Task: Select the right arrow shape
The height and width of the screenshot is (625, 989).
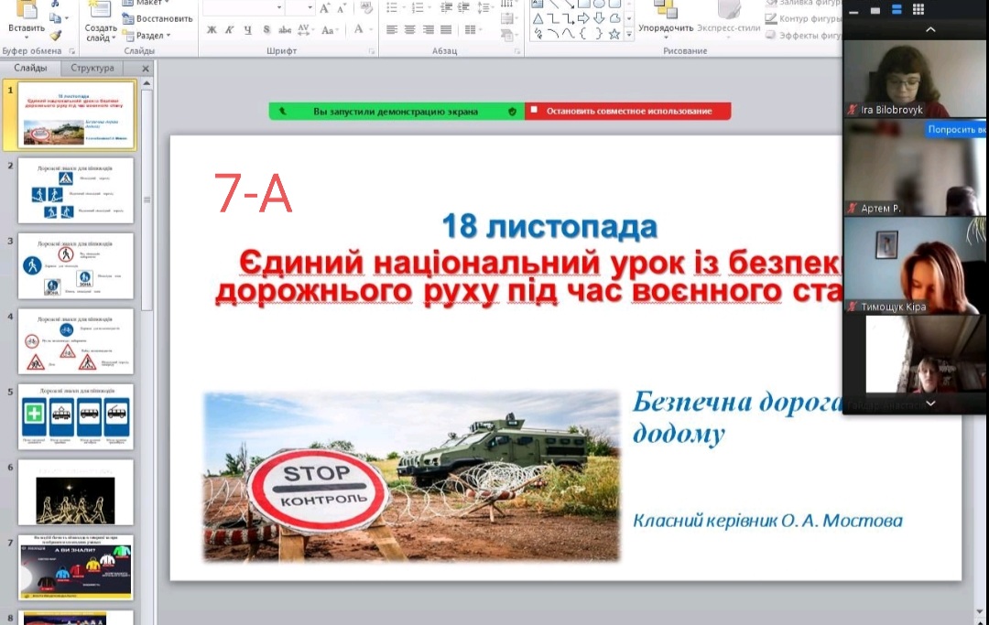Action: tap(583, 18)
